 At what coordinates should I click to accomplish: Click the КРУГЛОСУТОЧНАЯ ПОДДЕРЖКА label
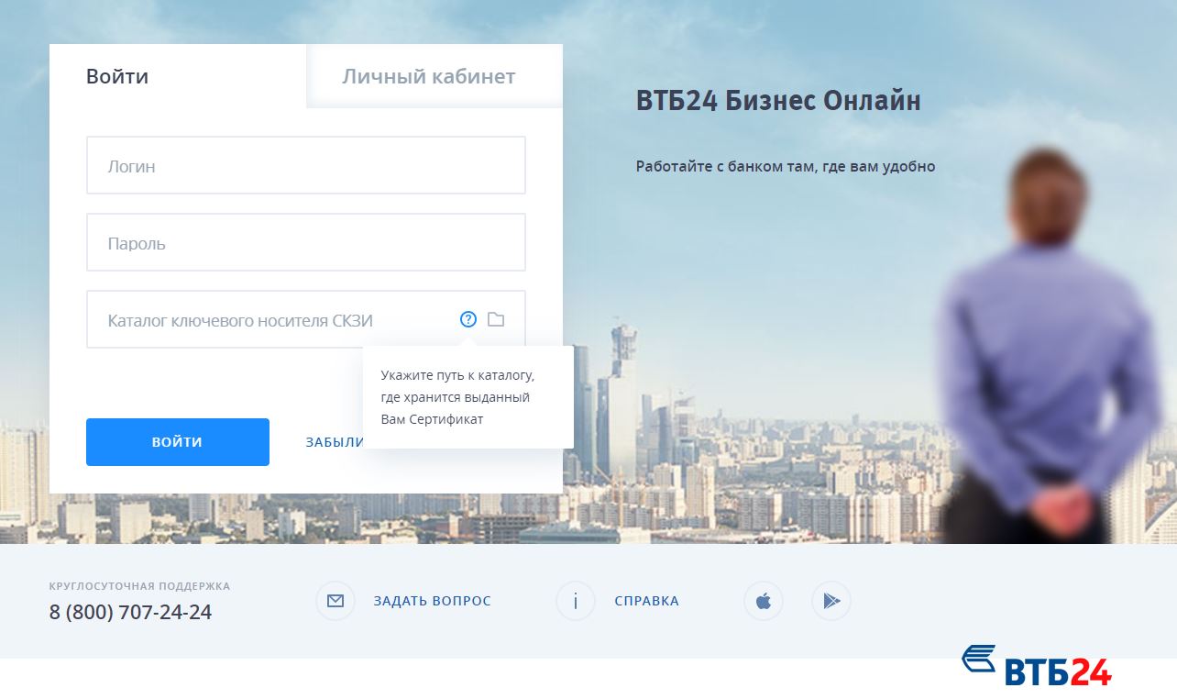coord(139,586)
